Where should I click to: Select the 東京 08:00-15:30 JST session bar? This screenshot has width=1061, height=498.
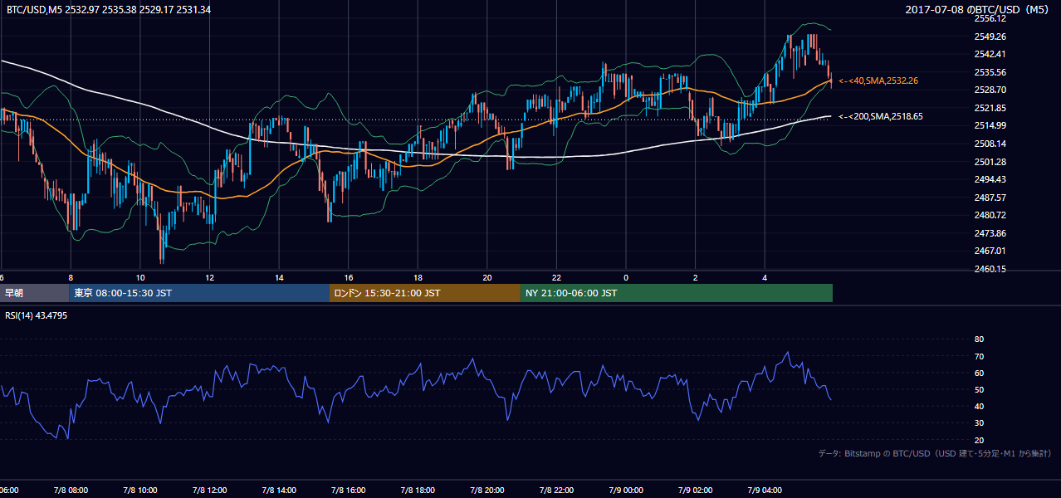pos(200,293)
